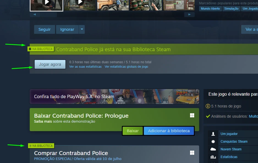Screen dimensions: 258x163
Task: Open Nuvem Steam link
Action: [231, 149]
